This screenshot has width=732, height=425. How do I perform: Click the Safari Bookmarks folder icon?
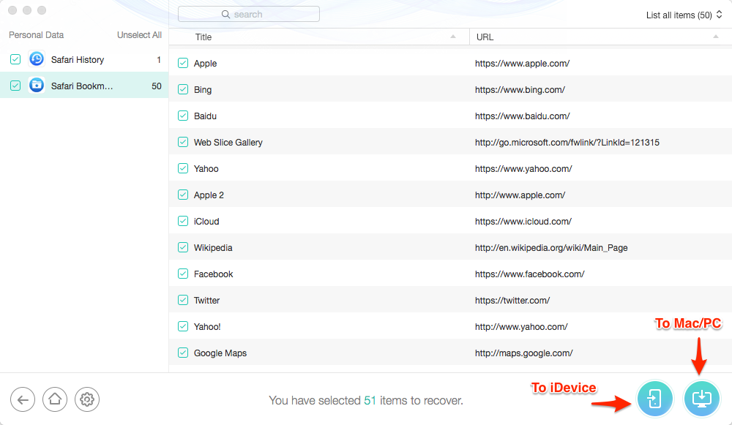pyautogui.click(x=37, y=86)
